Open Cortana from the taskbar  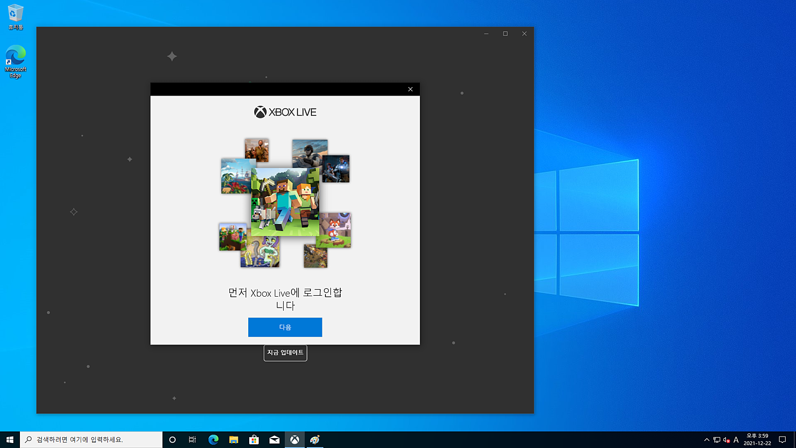pyautogui.click(x=173, y=440)
